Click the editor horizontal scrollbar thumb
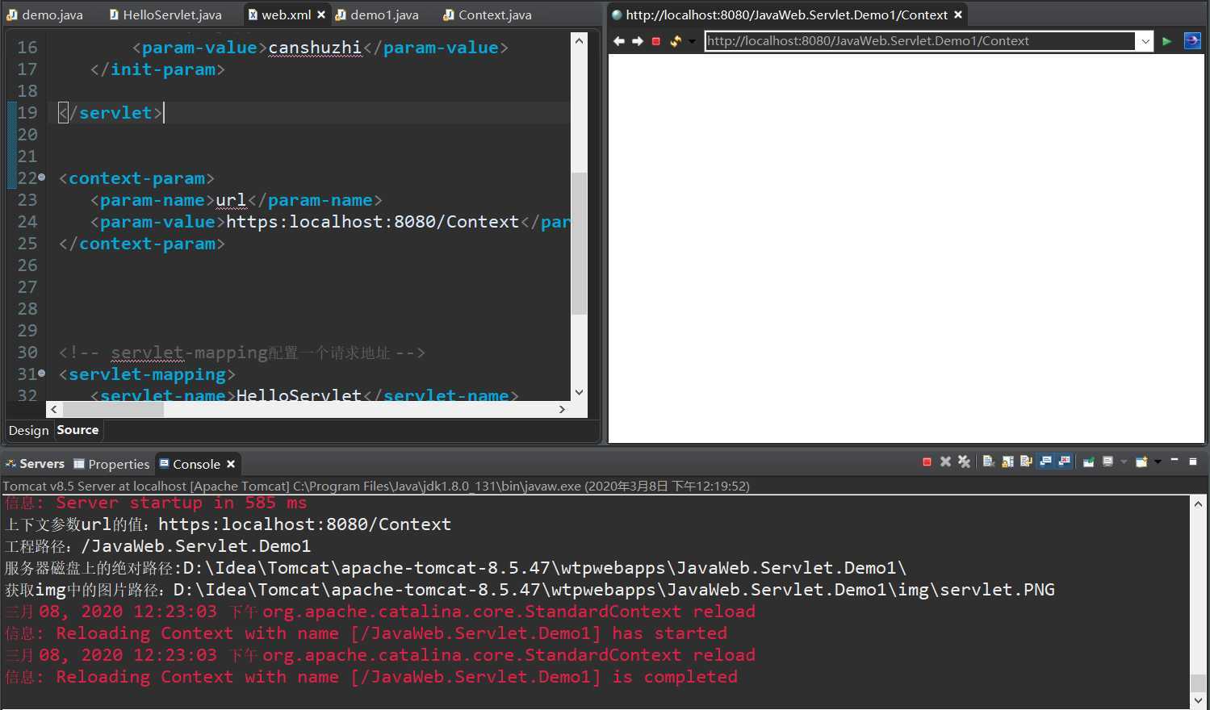This screenshot has width=1210, height=710. [x=113, y=409]
